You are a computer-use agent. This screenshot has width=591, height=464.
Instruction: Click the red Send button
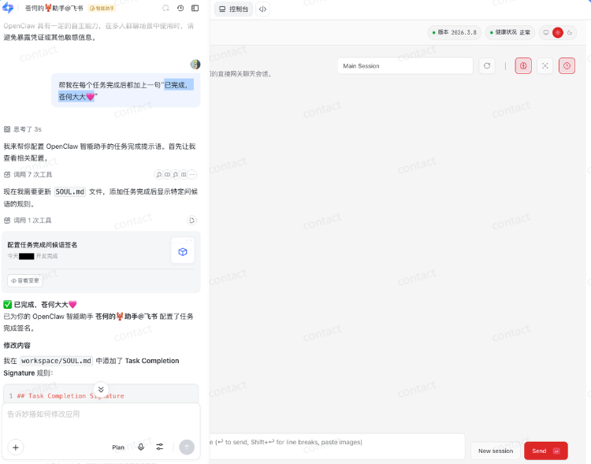point(546,451)
